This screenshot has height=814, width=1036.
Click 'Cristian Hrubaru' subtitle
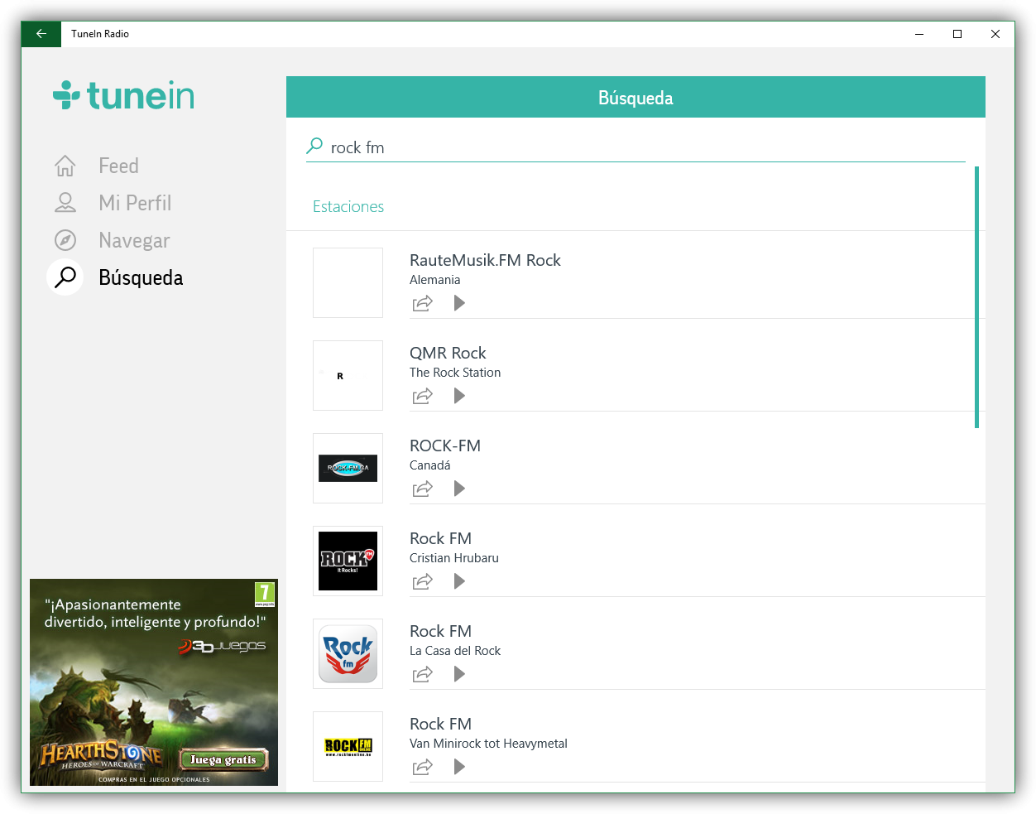pos(454,558)
